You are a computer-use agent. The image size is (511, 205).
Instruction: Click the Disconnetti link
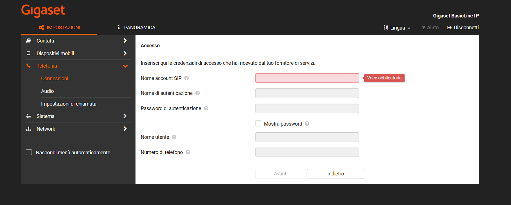click(x=466, y=27)
